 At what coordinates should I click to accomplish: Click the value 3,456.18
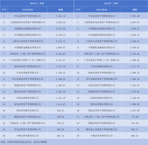(x=135, y=35)
